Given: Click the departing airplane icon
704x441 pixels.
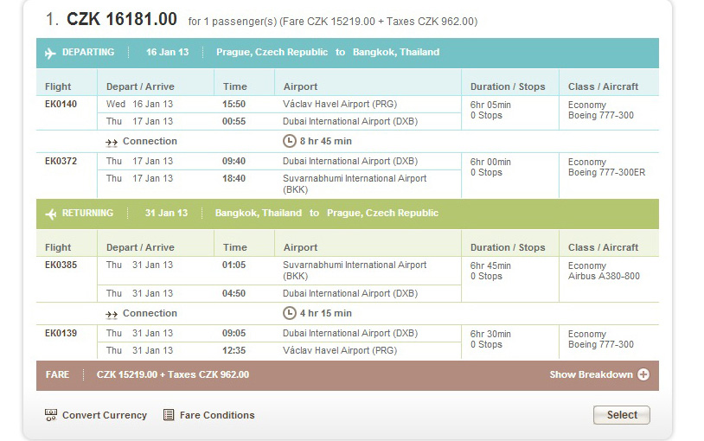Looking at the screenshot, I should click(50, 54).
